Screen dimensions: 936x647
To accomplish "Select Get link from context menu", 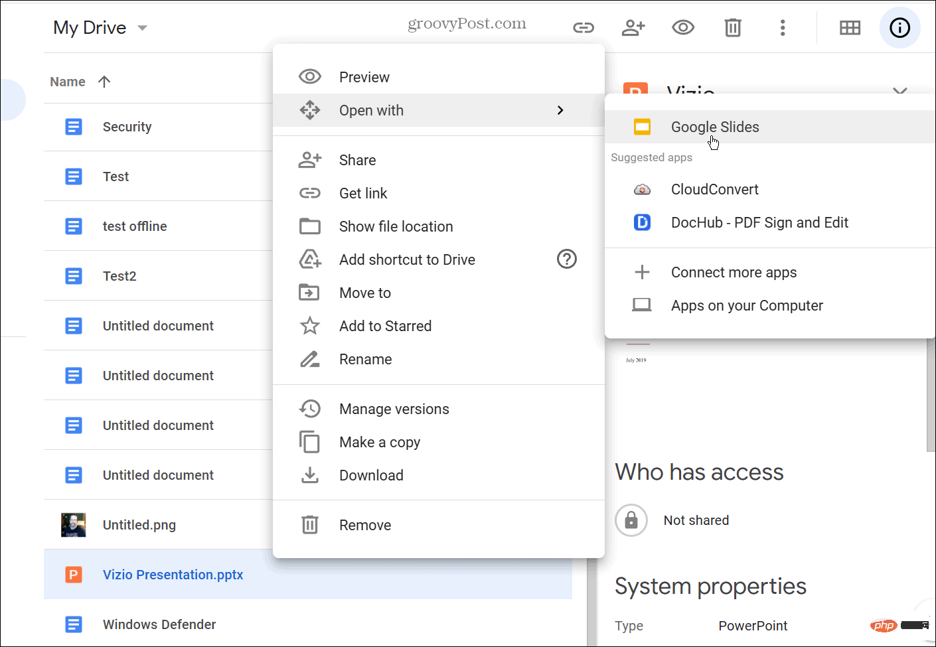I will point(439,193).
